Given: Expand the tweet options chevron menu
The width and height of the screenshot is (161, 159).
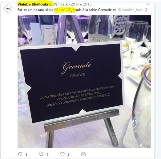Looking at the screenshot, I should point(148,4).
